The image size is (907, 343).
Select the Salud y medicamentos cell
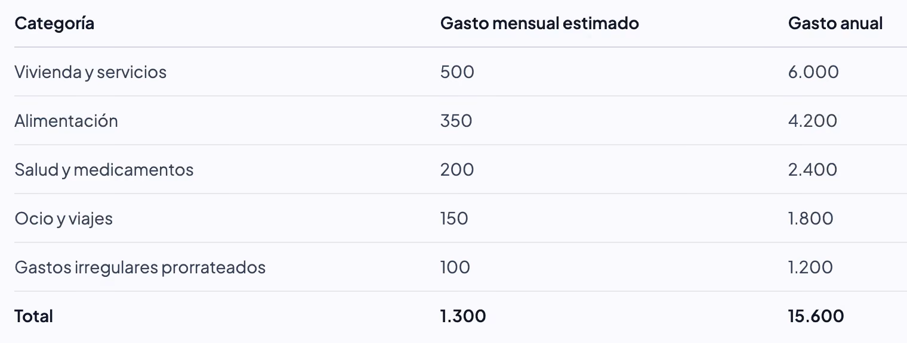[x=104, y=170]
